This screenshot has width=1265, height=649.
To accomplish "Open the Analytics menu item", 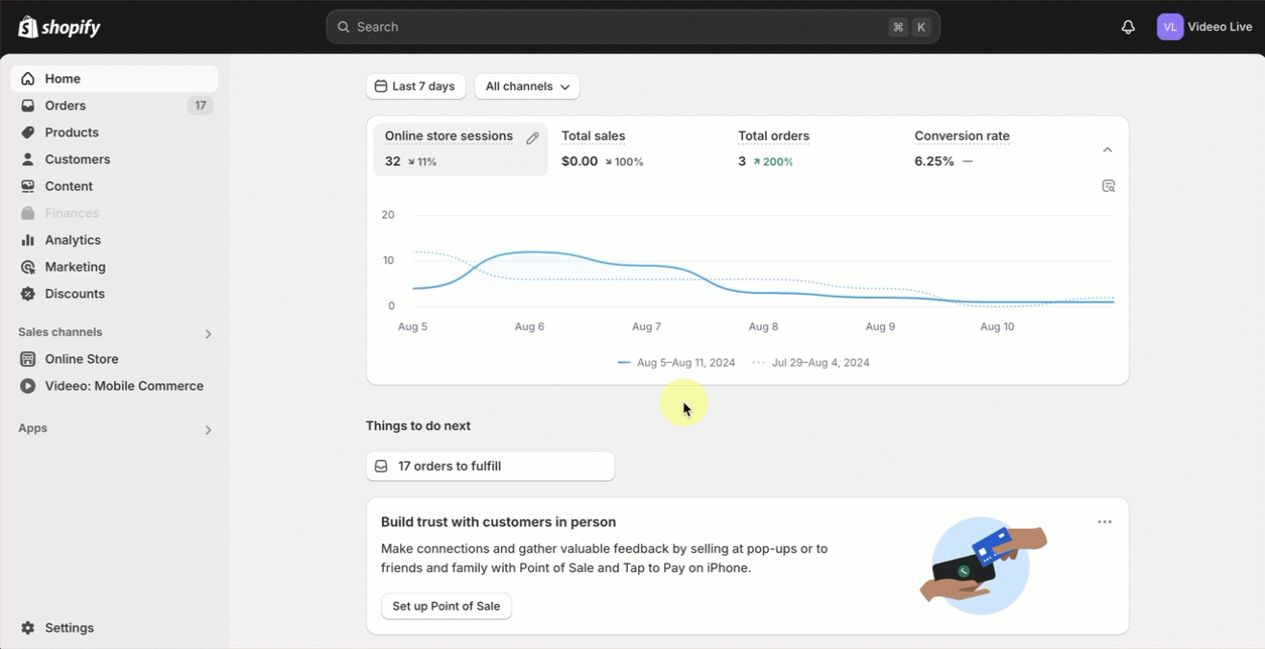I will [73, 240].
